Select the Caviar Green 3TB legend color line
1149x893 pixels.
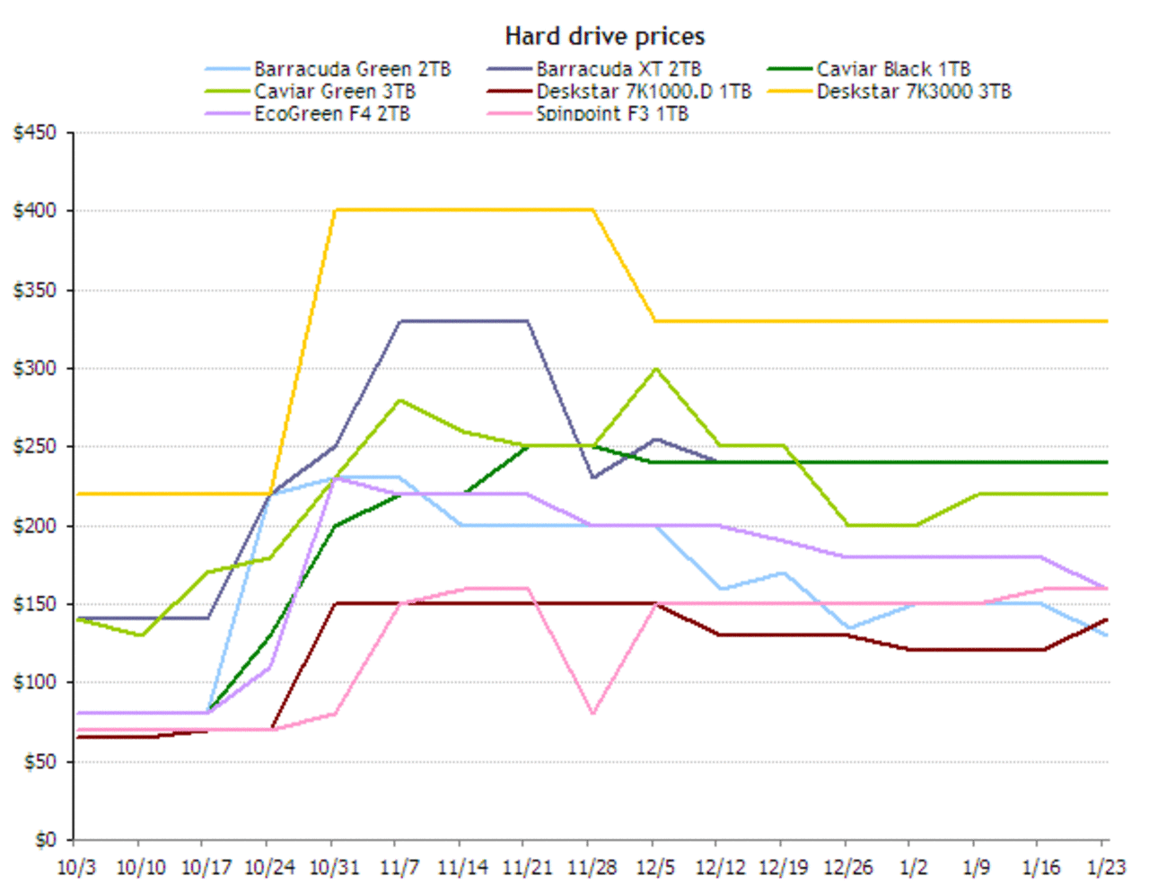pyautogui.click(x=227, y=92)
